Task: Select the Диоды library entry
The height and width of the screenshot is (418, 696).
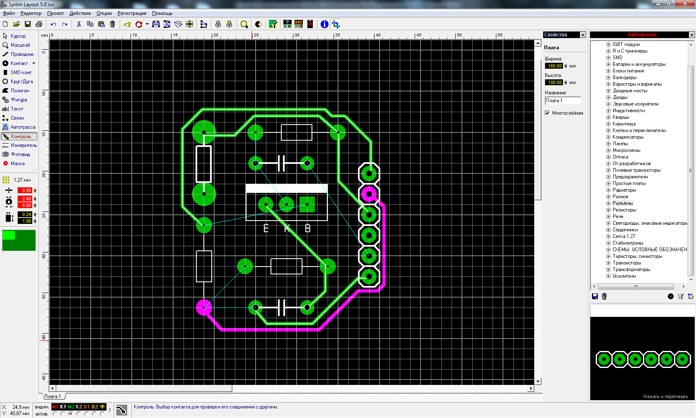Action: pos(620,97)
